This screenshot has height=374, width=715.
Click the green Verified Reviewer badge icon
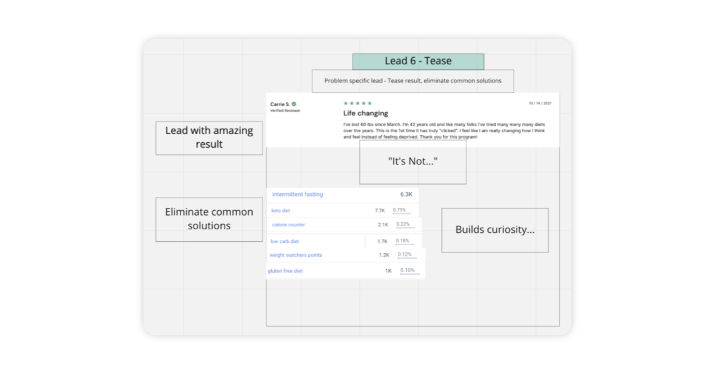point(295,103)
